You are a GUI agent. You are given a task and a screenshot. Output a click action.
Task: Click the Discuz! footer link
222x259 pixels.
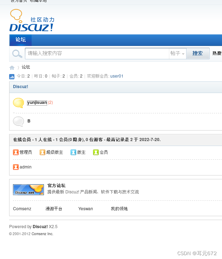pos(40,227)
